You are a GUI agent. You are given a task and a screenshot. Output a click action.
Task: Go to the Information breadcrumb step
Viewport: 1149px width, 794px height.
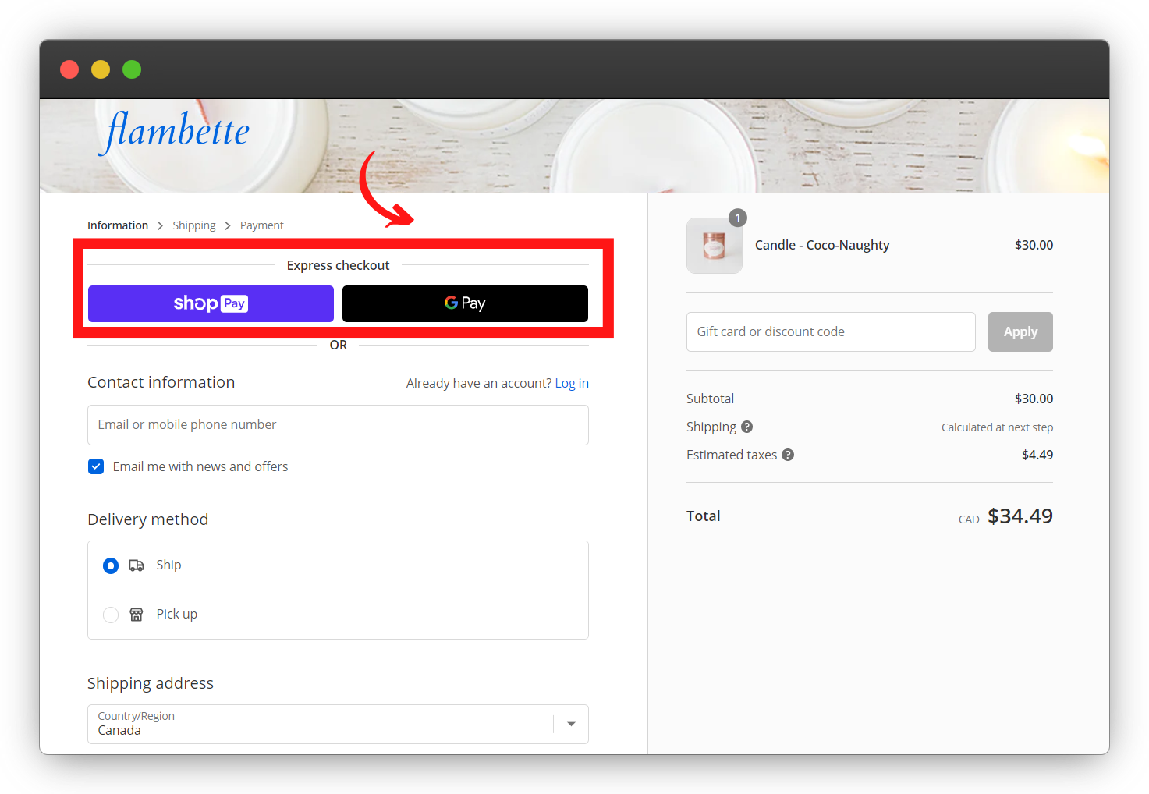[x=118, y=225]
